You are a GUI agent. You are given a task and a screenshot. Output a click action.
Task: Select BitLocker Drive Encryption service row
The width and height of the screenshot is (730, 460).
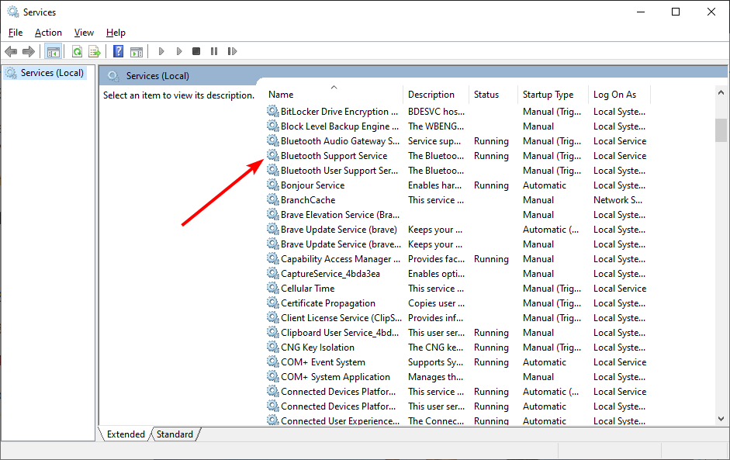[x=457, y=112]
